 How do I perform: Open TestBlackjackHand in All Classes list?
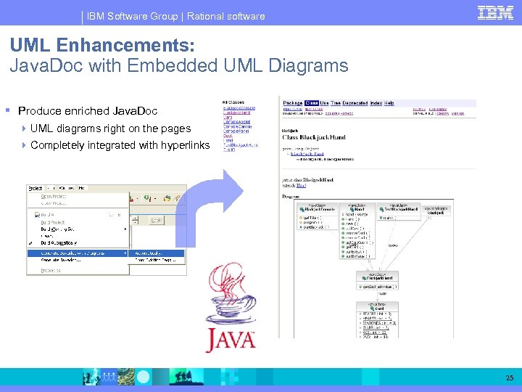241,145
